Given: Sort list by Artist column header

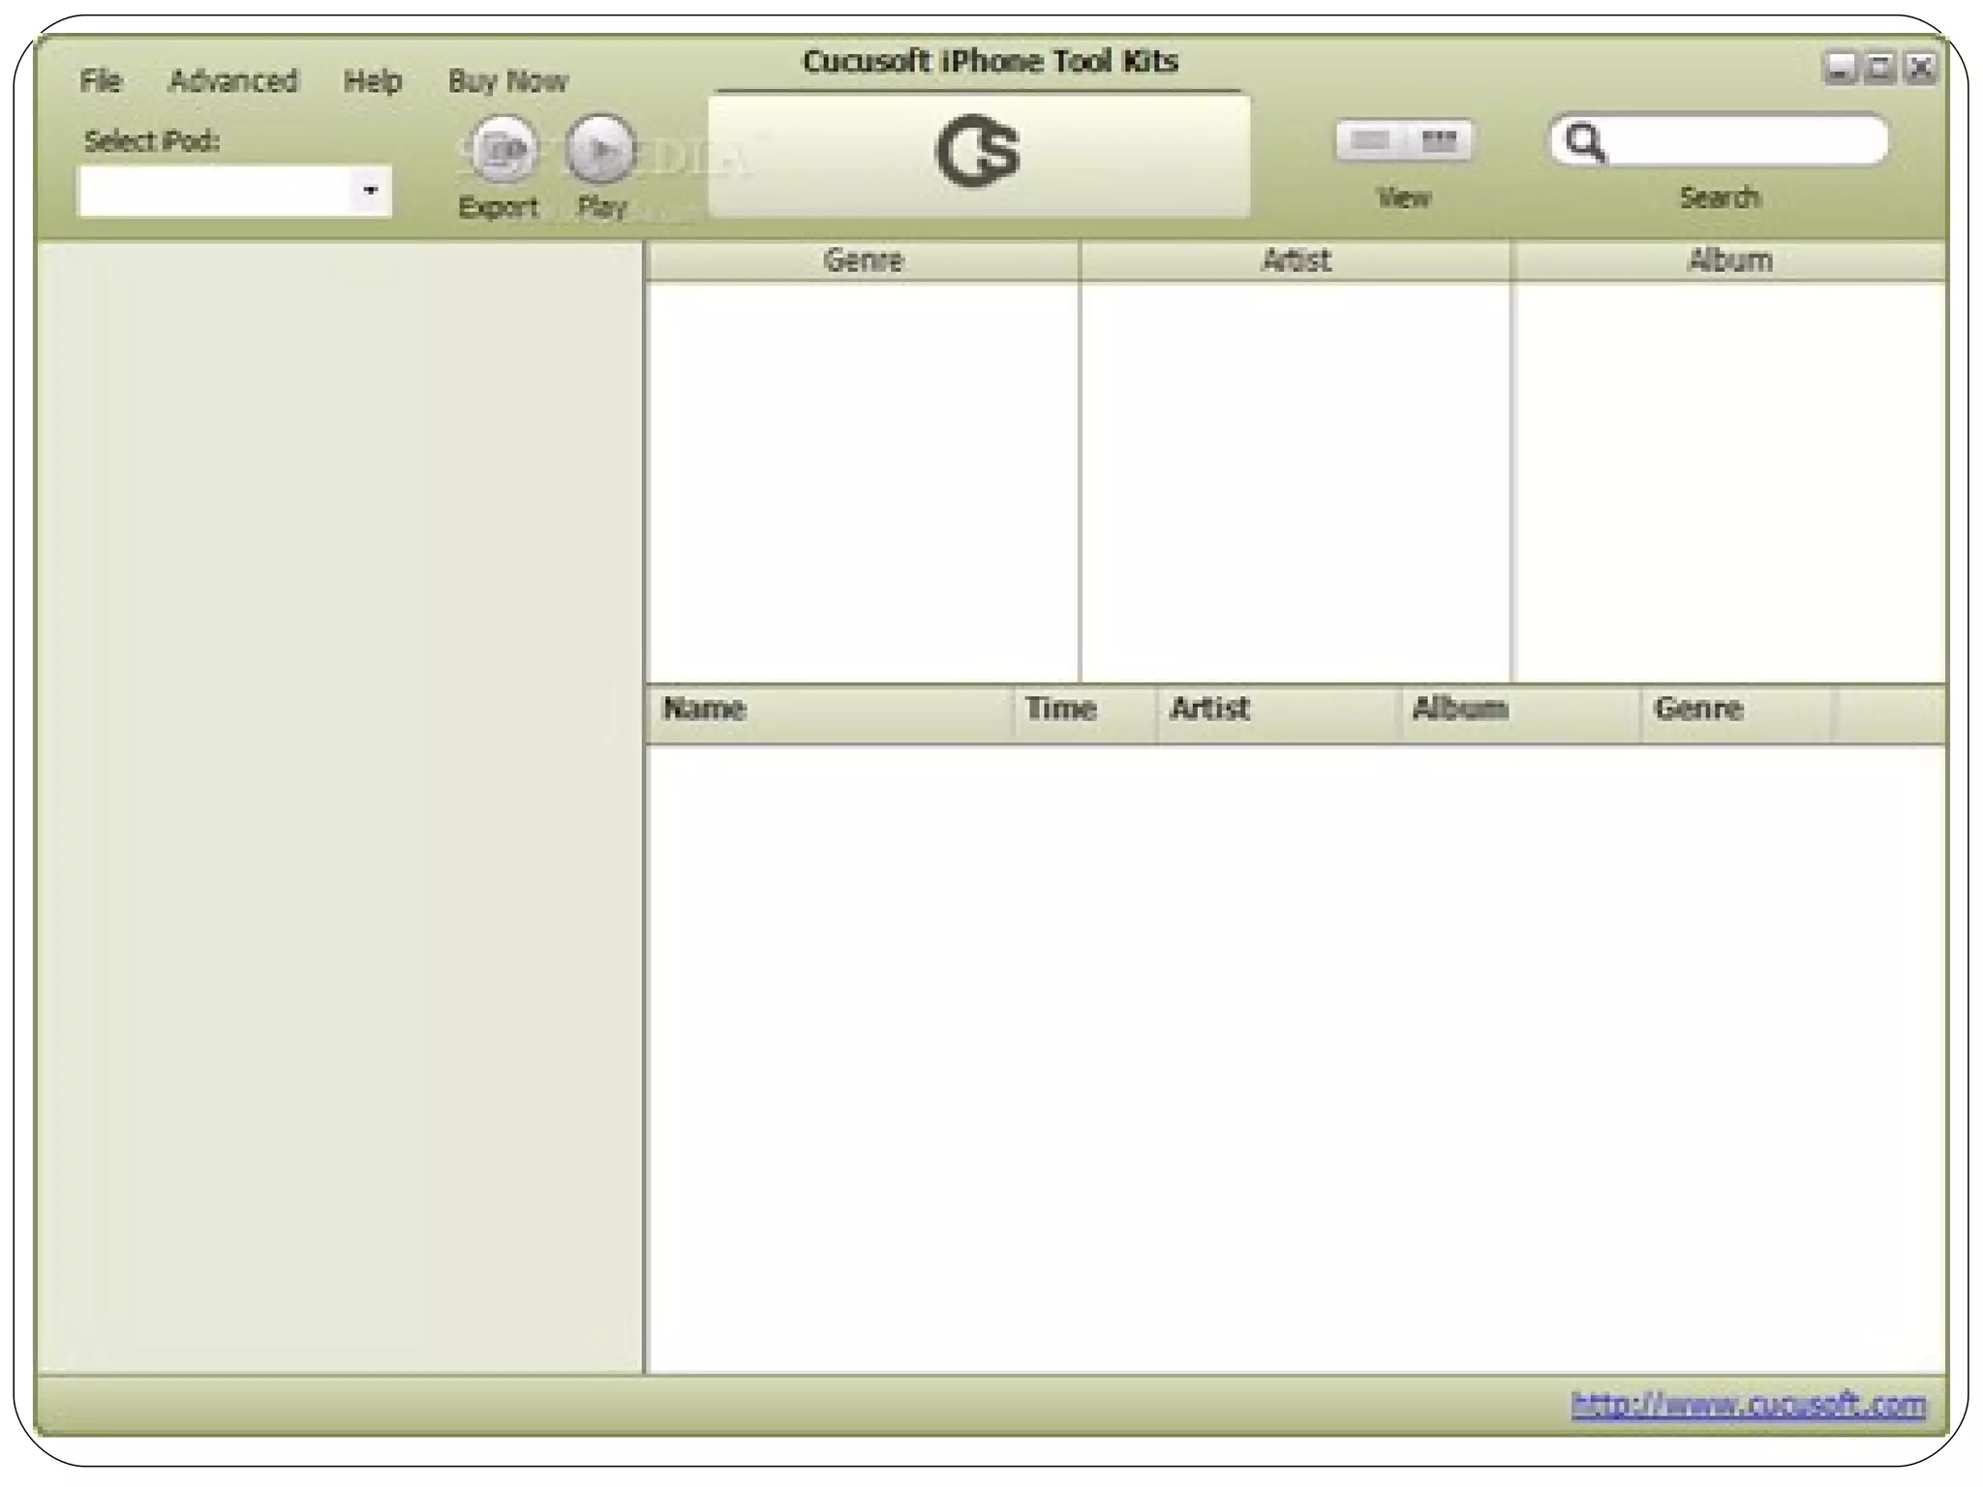Looking at the screenshot, I should click(1278, 710).
